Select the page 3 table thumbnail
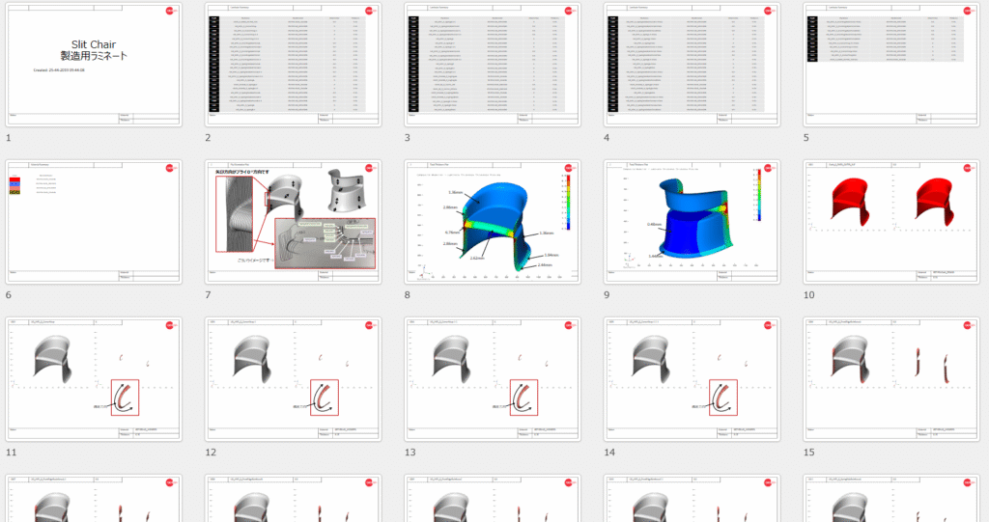This screenshot has width=989, height=522. 492,64
